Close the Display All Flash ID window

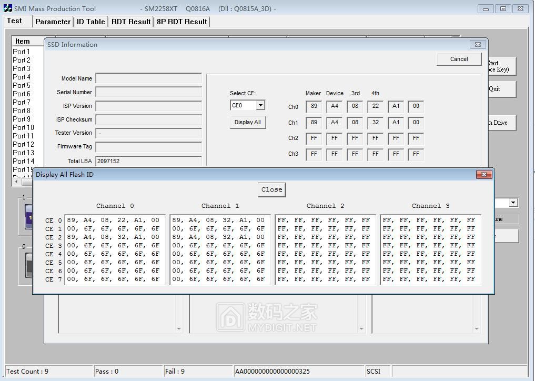271,189
